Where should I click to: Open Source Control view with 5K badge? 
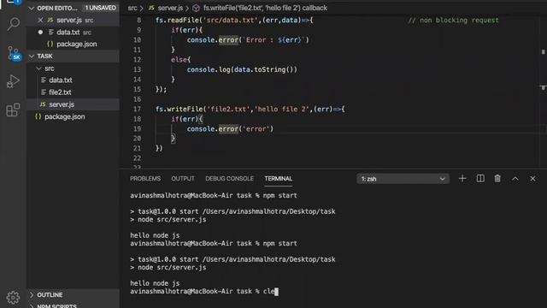click(14, 53)
